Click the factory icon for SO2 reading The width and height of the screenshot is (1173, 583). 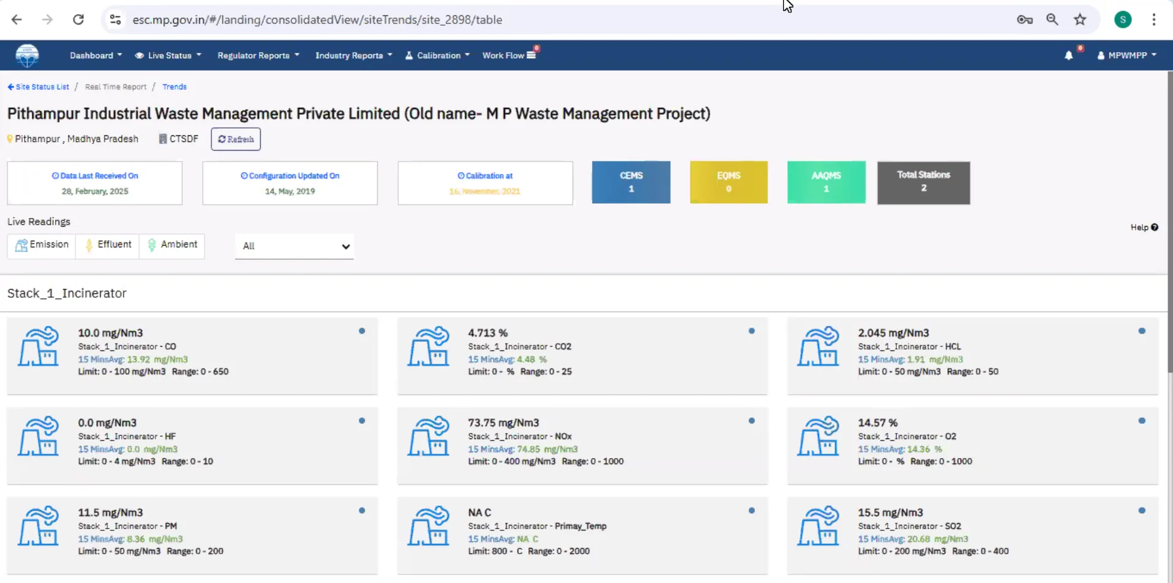[818, 526]
